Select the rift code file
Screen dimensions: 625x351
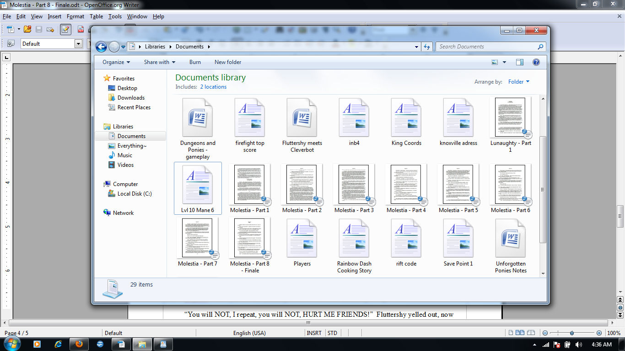[x=406, y=242]
